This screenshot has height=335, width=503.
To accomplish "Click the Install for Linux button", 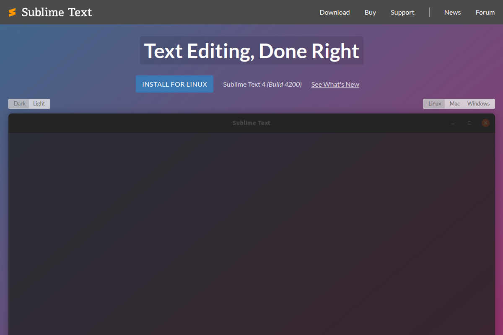I will point(174,84).
